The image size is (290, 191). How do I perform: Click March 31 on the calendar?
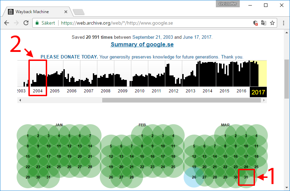point(246,177)
